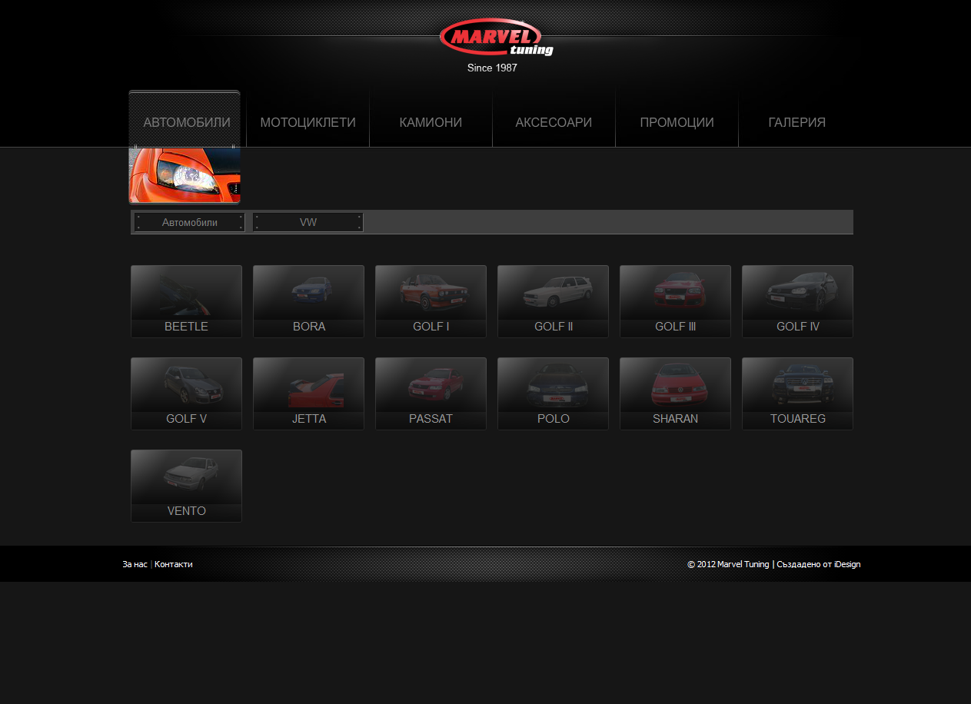Select the АКСЕСОАРИ menu item
The image size is (971, 704).
point(554,122)
